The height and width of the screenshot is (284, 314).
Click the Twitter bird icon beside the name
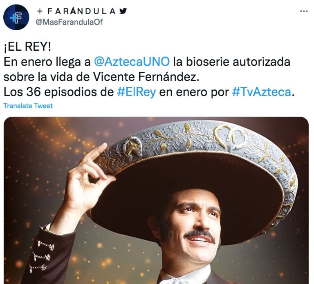click(x=123, y=11)
